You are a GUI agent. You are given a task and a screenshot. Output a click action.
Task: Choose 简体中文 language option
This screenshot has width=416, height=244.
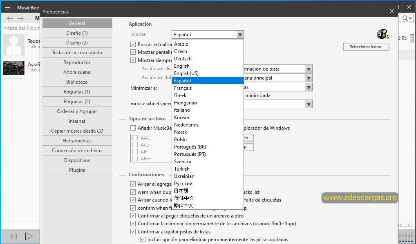208,198
